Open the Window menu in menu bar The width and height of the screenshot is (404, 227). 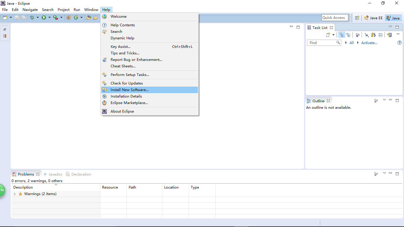pos(91,10)
